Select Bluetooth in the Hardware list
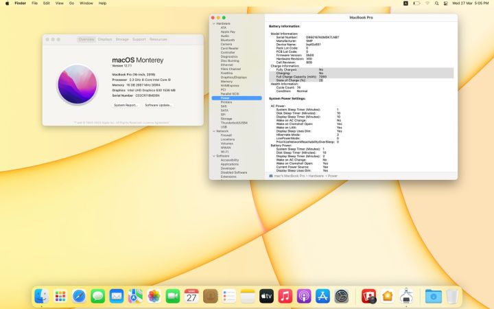 [228, 40]
